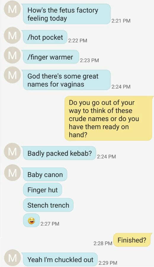Viewport: 154px width, 267px height.
Task: Select the 'How's the fetus factory' message bubble
Action: (x=67, y=14)
